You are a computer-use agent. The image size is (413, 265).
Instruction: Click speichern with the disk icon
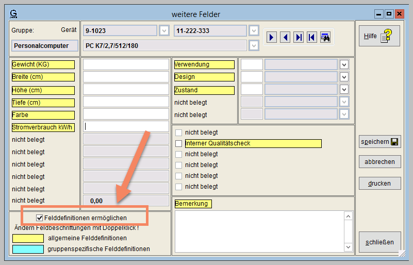click(379, 142)
